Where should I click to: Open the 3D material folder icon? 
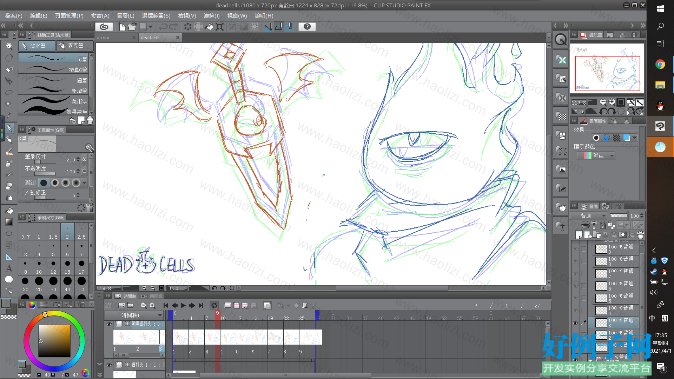(561, 207)
